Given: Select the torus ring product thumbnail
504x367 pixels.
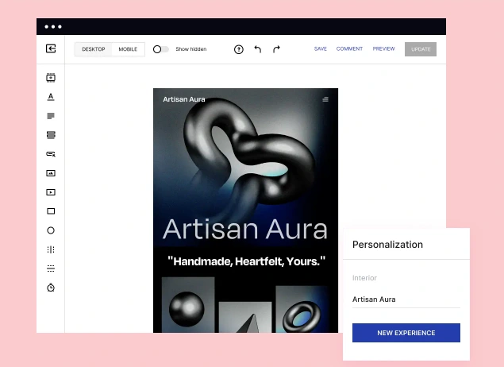Looking at the screenshot, I should click(x=302, y=309).
